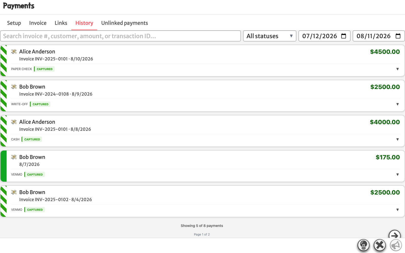Switch to the Setup tab
The height and width of the screenshot is (253, 405).
pyautogui.click(x=14, y=23)
